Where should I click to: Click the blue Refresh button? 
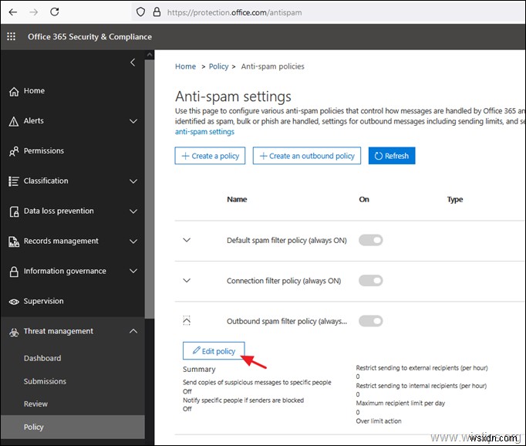(392, 156)
